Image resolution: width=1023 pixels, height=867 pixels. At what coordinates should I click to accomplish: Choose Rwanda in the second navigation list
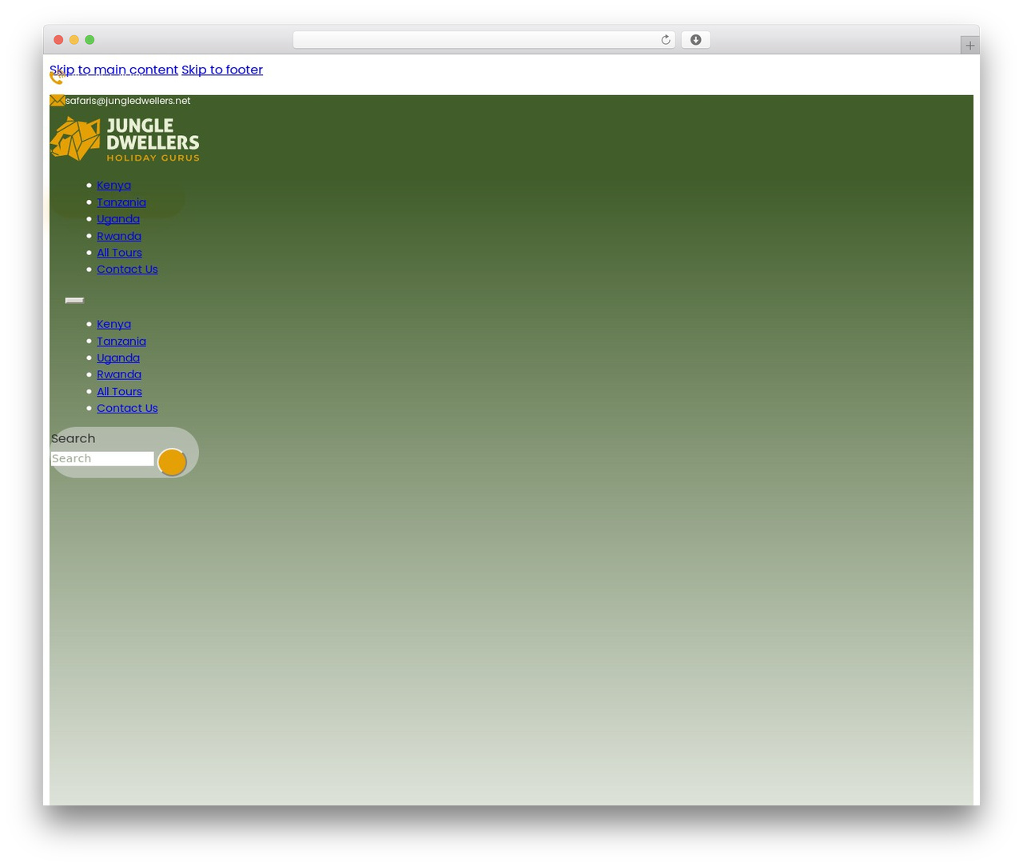[x=119, y=374]
